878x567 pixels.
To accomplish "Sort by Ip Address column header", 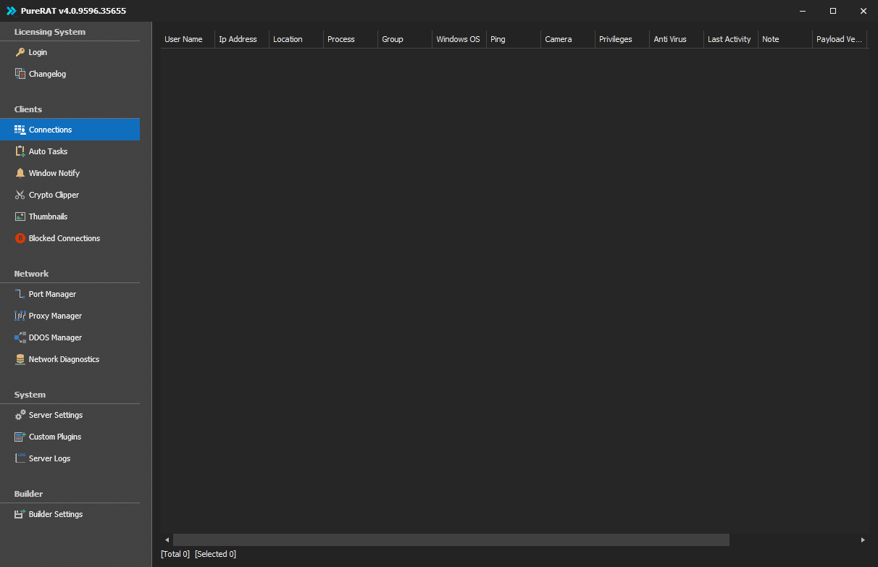I will [x=242, y=39].
